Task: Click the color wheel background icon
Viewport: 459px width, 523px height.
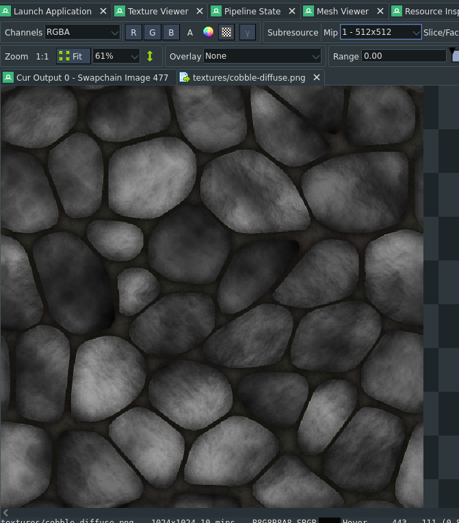Action: click(209, 33)
